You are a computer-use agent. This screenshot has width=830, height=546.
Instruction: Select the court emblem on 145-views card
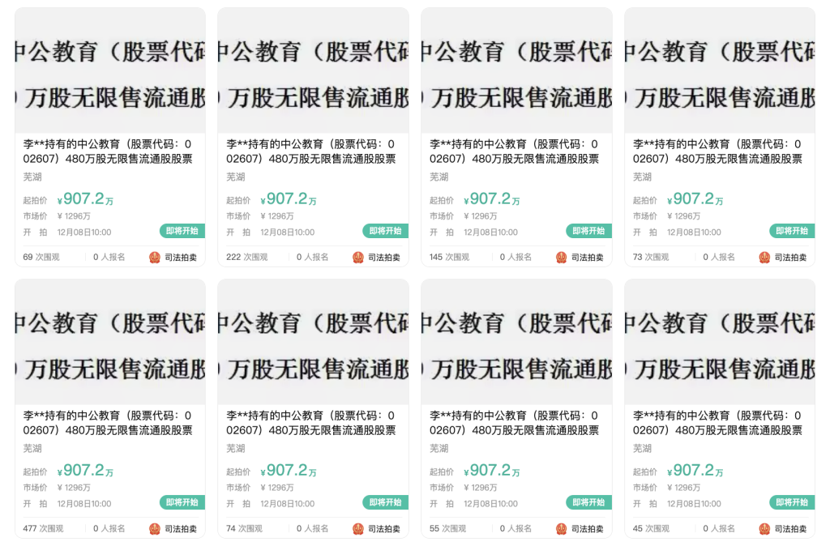[x=562, y=258]
